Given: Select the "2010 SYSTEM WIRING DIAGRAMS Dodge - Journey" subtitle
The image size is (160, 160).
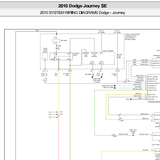Looking at the screenshot, I should (x=83, y=13).
